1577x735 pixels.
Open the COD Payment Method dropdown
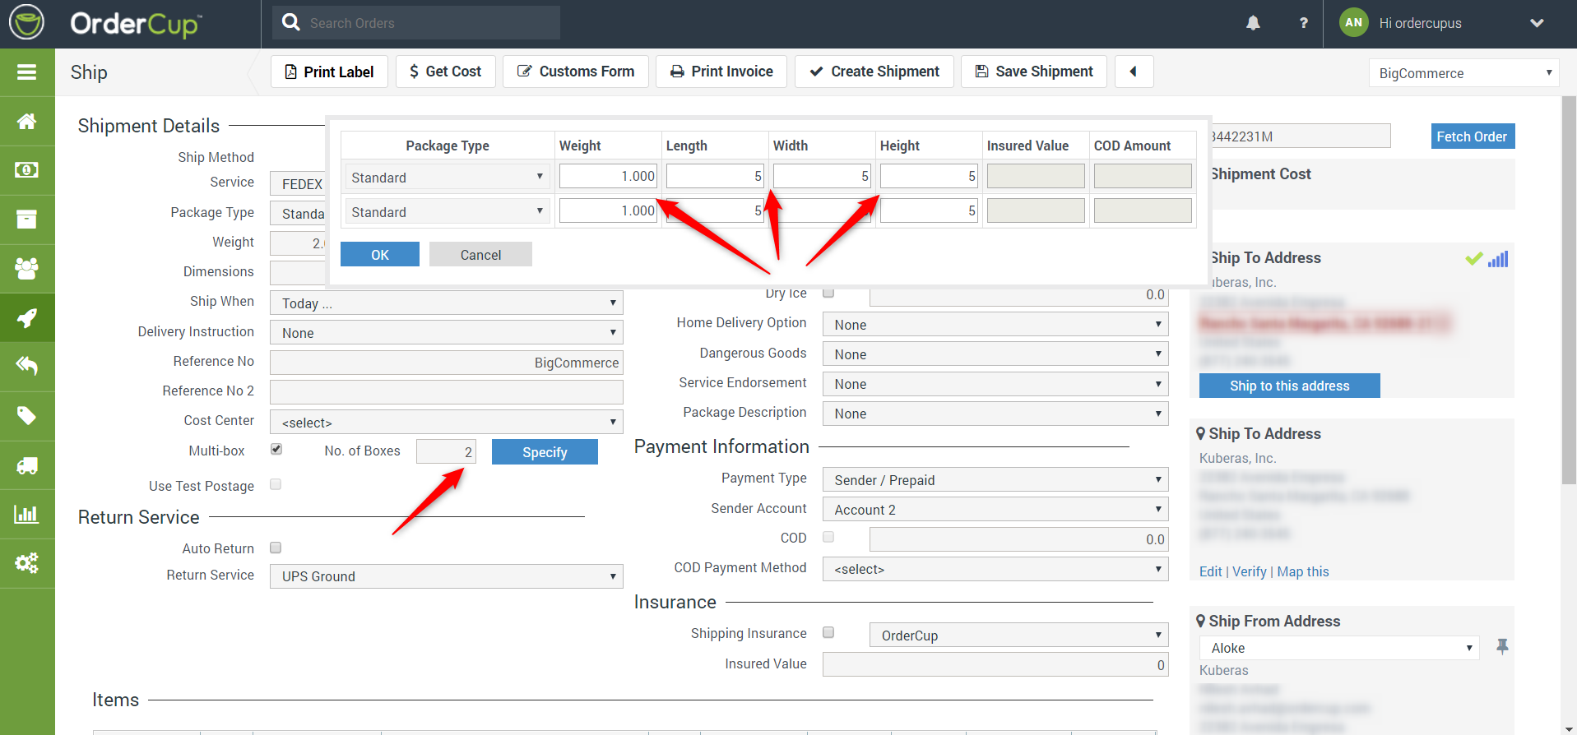[x=995, y=569]
